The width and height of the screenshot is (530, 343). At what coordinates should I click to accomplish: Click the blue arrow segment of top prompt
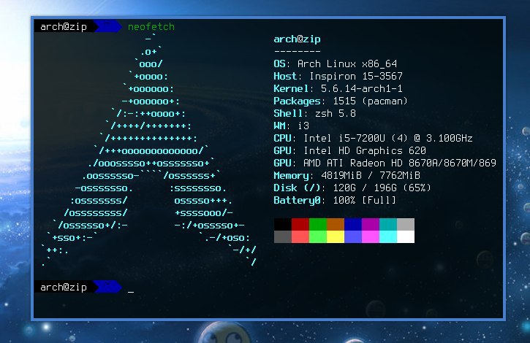click(107, 26)
